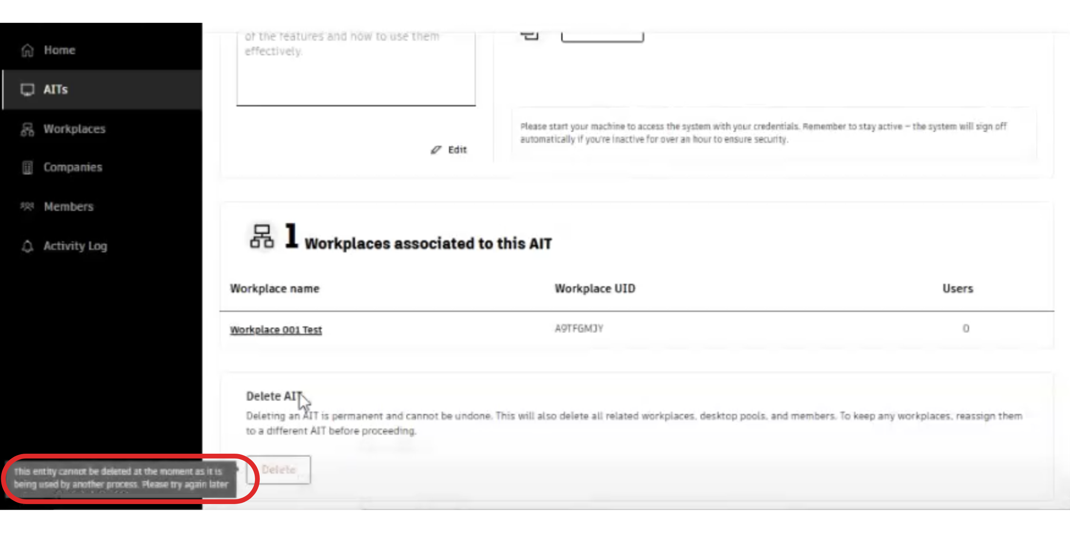The image size is (1070, 533).
Task: Click inside the description text box
Action: (356, 75)
